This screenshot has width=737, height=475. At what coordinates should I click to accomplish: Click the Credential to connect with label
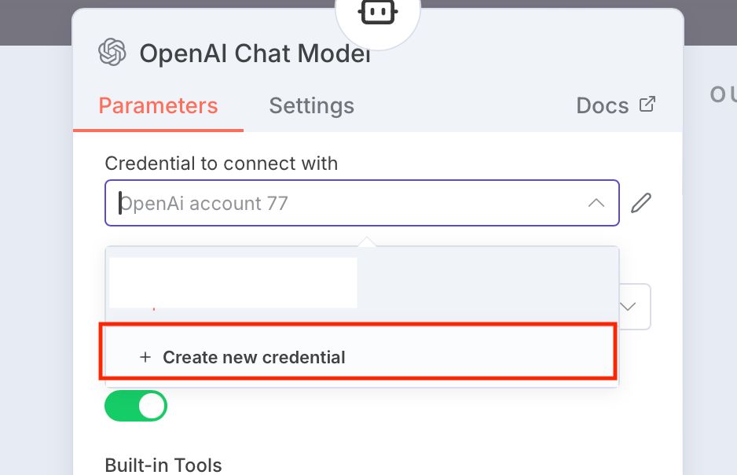[221, 164]
